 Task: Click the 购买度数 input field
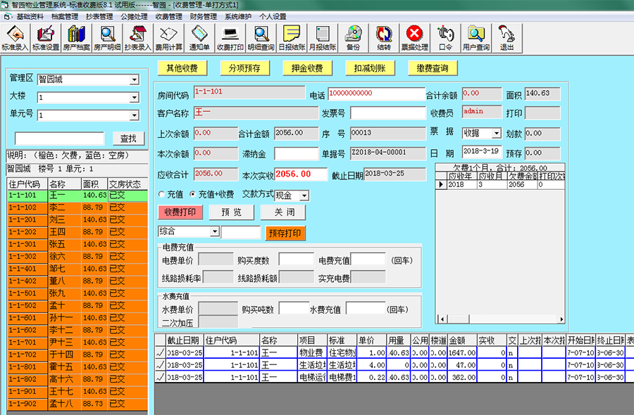297,260
